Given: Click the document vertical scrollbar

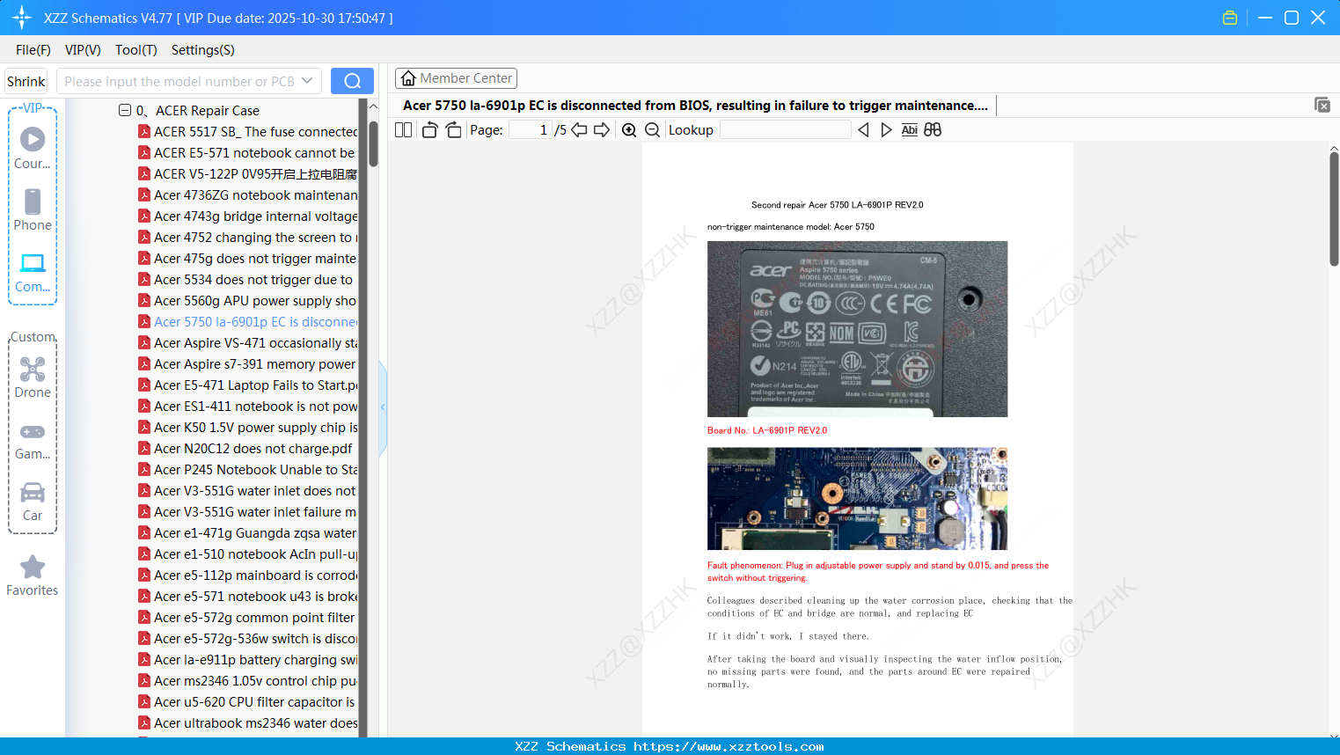Looking at the screenshot, I should click(x=1334, y=209).
